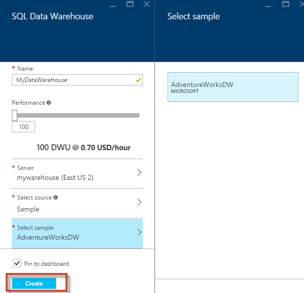Click the Performance slider handle
The image size is (304, 293).
[15, 115]
